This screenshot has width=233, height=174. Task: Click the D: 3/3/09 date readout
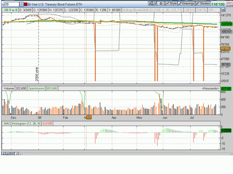pyautogui.click(x=25, y=10)
